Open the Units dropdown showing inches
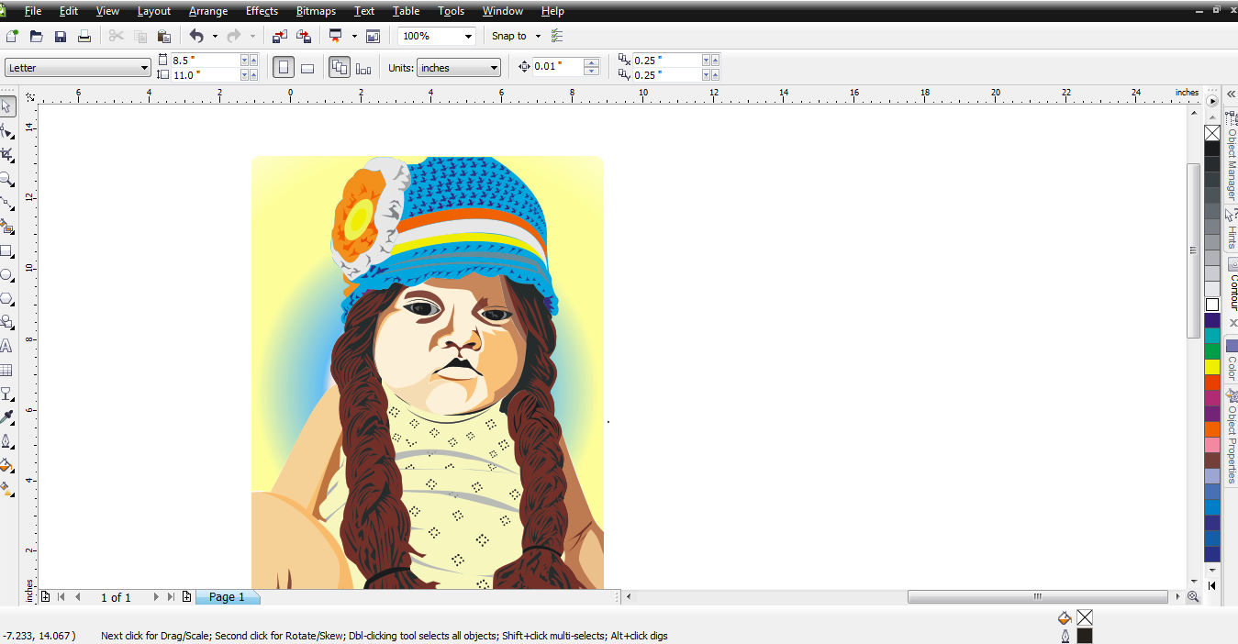This screenshot has width=1238, height=644. [458, 67]
